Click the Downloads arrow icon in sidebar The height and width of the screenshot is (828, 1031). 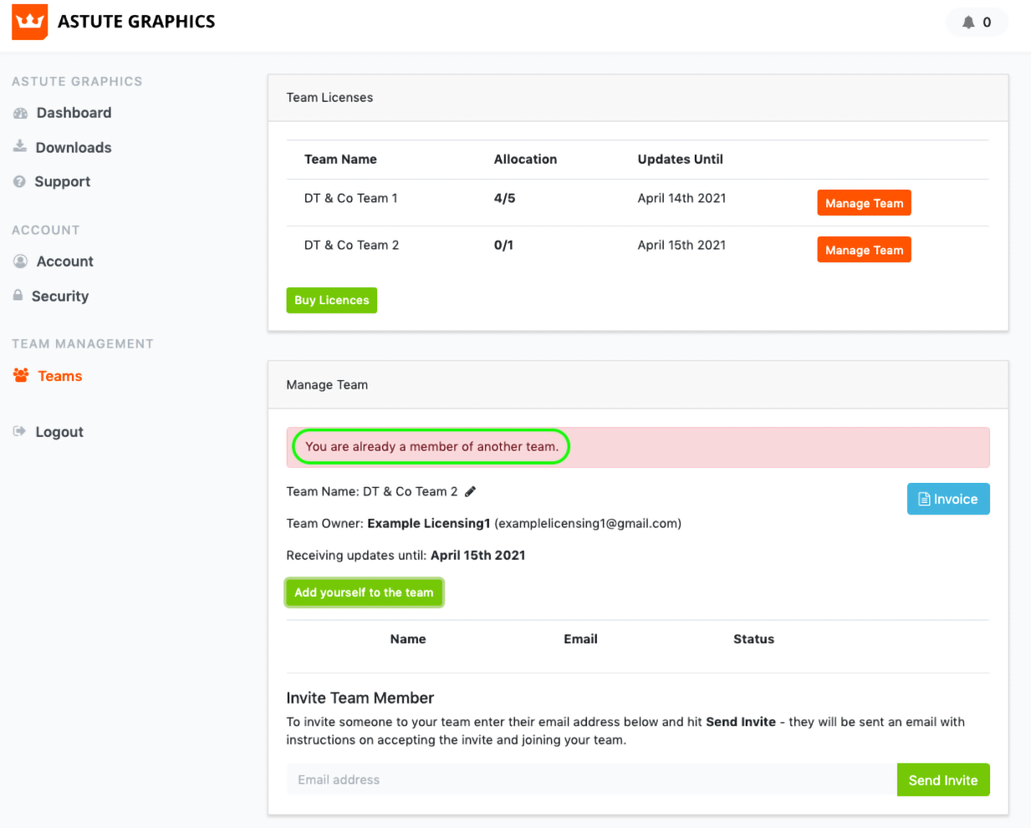tap(20, 147)
